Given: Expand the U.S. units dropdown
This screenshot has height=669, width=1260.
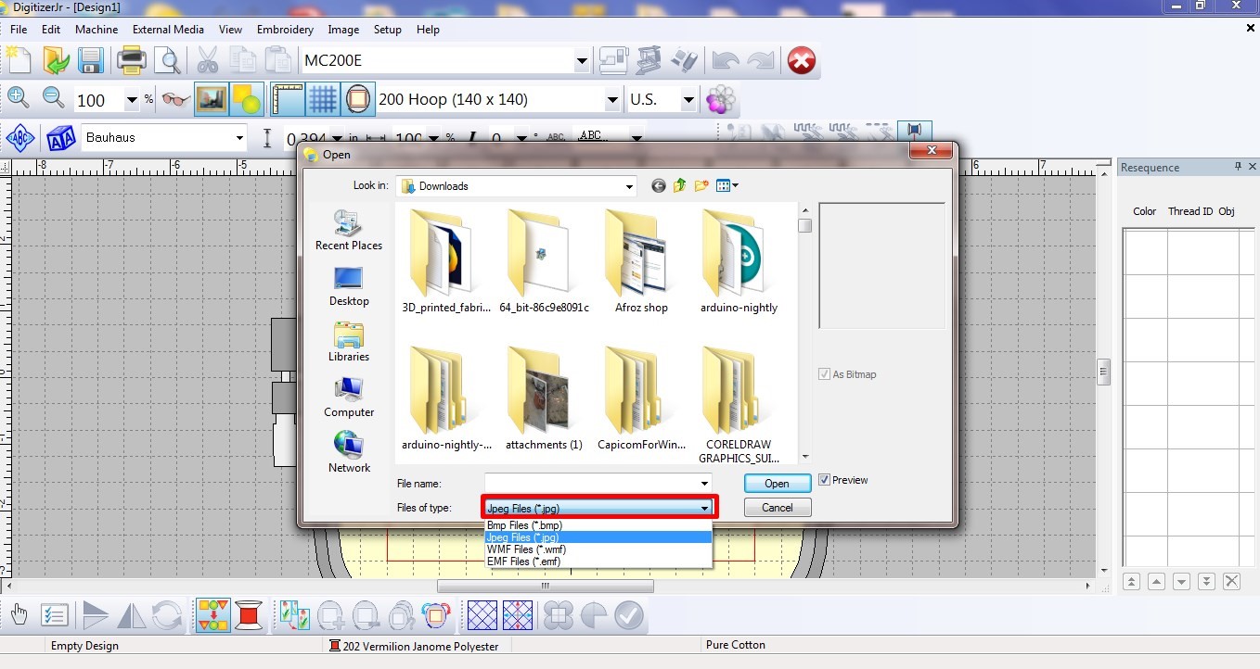Looking at the screenshot, I should (x=688, y=99).
